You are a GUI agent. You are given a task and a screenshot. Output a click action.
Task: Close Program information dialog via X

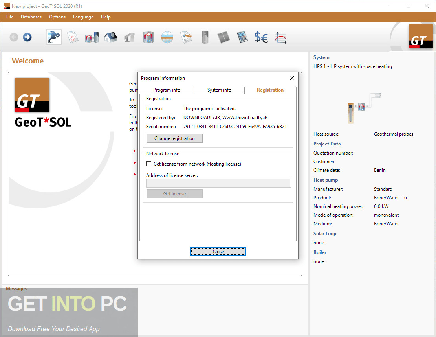[x=292, y=78]
